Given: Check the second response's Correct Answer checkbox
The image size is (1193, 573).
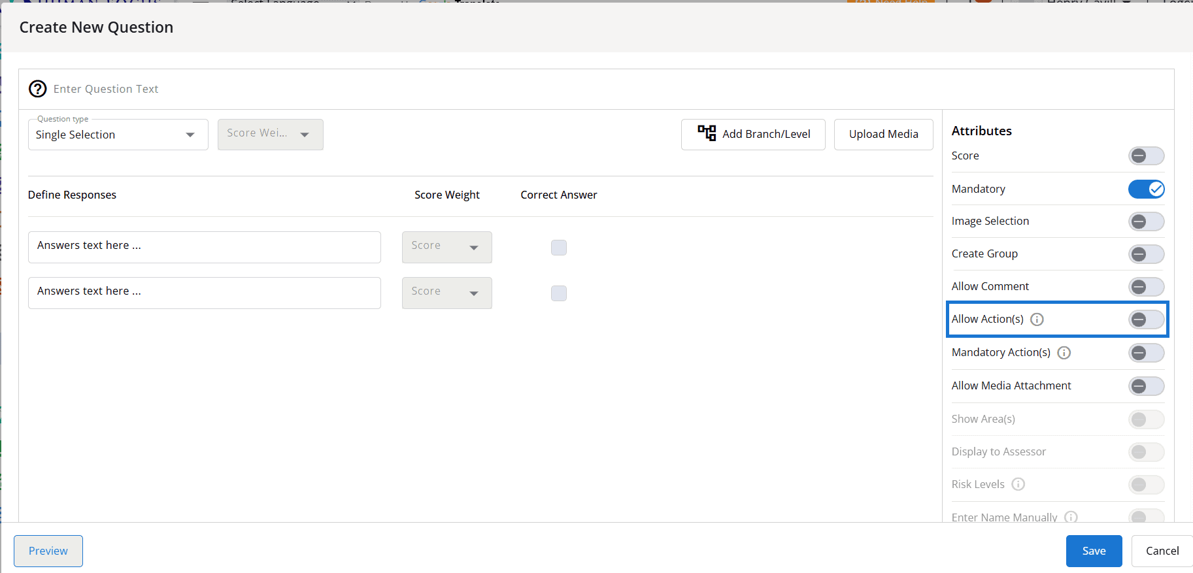Looking at the screenshot, I should click(x=558, y=293).
